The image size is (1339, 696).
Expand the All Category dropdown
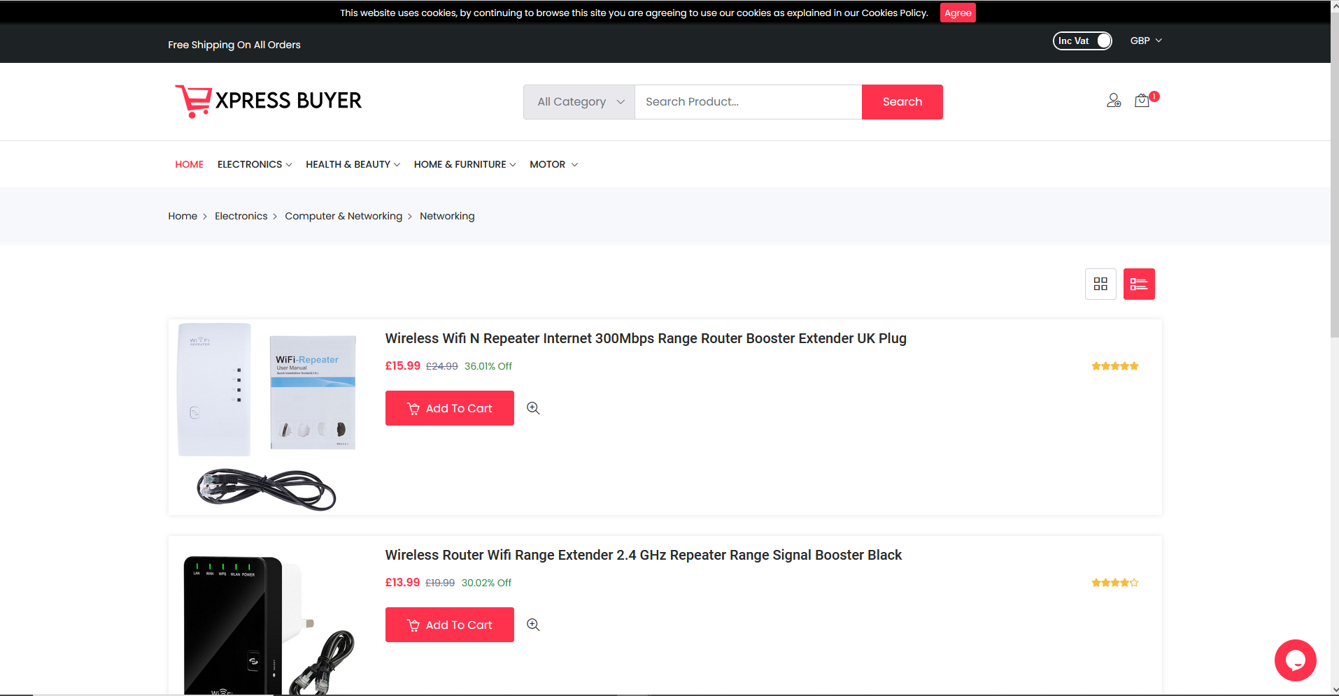click(x=579, y=102)
